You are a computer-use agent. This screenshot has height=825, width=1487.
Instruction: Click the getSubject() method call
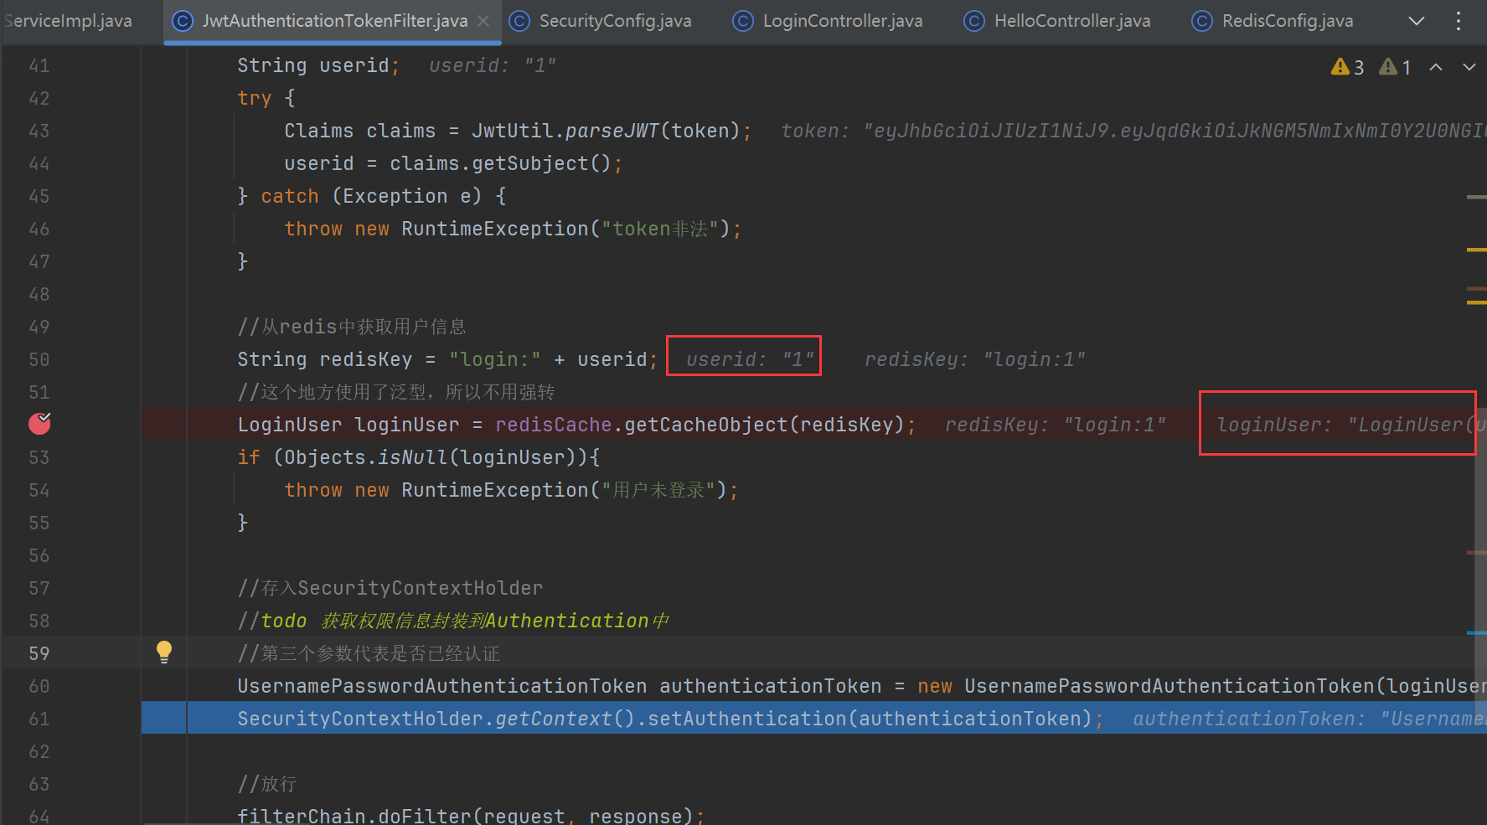tap(541, 163)
